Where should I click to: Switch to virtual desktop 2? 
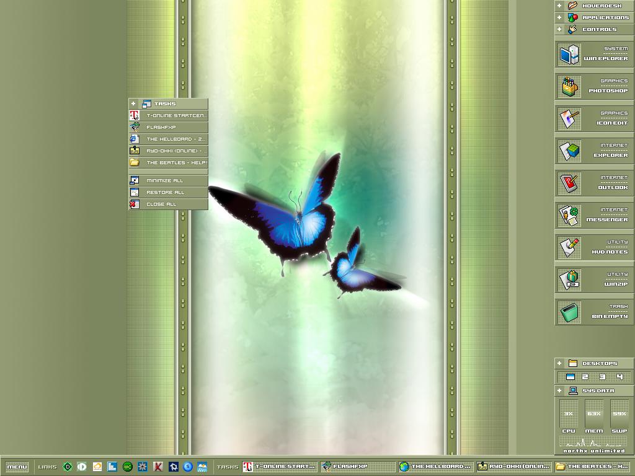point(585,377)
